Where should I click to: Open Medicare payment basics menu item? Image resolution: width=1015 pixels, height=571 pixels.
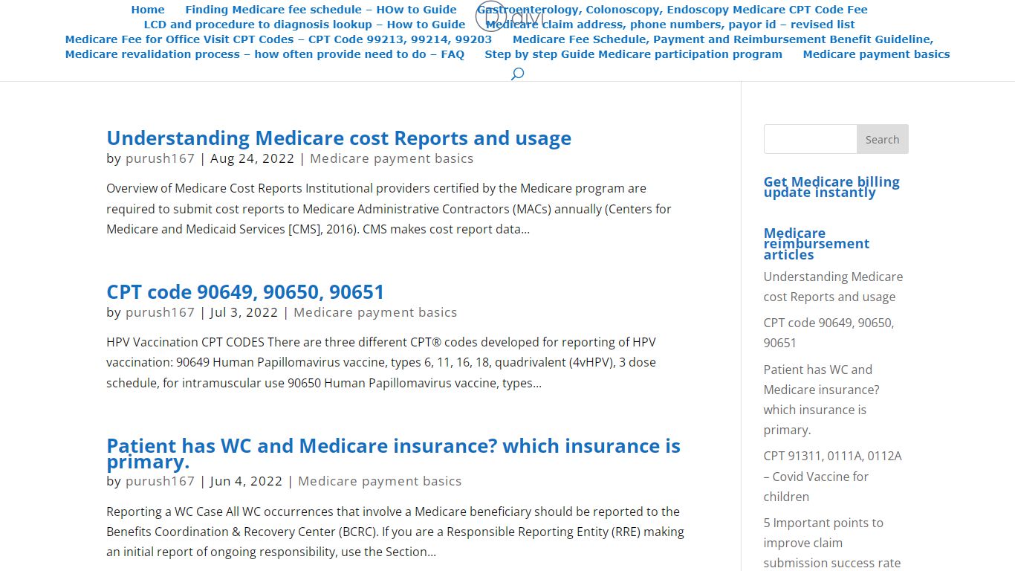877,54
